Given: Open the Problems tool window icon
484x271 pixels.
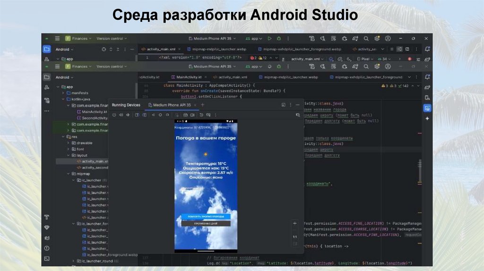Looking at the screenshot, I should click(47, 248).
